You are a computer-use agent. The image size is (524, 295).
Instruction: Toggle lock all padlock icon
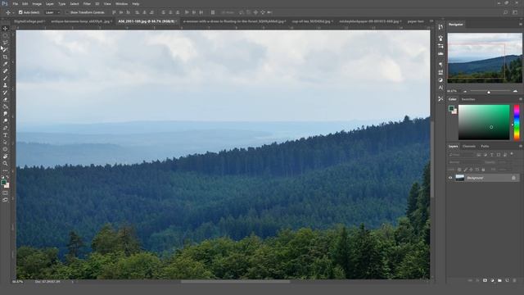tap(483, 170)
